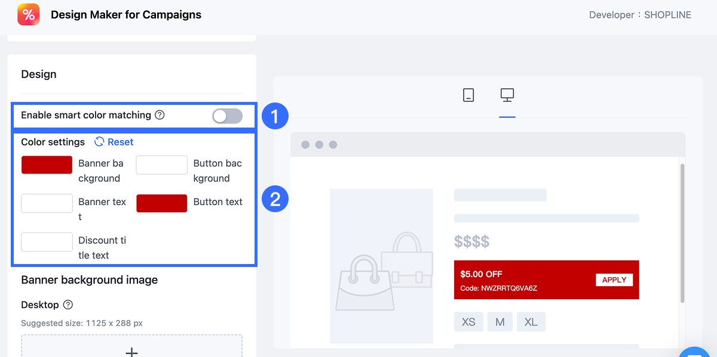Select the XL size option

coord(531,322)
